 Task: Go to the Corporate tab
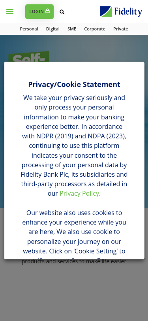(95, 29)
